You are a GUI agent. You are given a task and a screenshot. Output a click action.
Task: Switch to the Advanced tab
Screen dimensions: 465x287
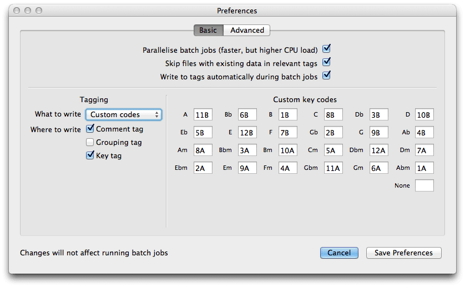point(247,31)
